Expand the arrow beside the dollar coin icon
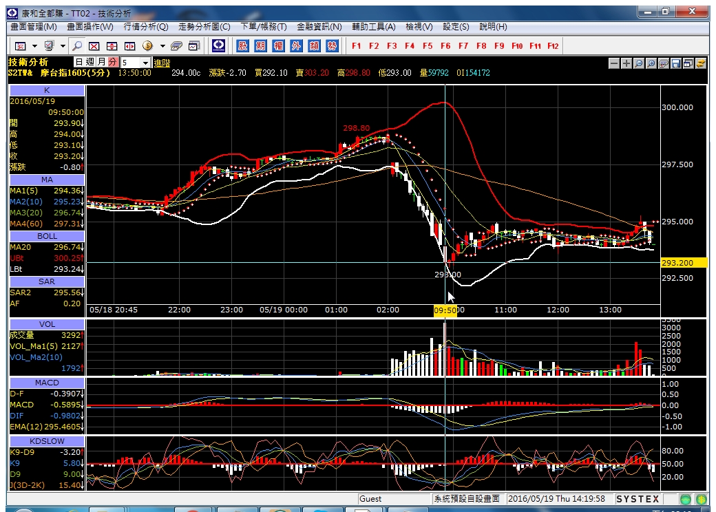 [162, 45]
